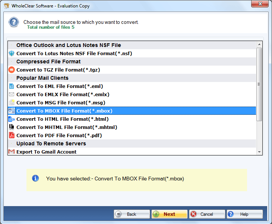Click the list's vertical scrollbar thumb
This screenshot has height=224, width=272.
tap(259, 84)
